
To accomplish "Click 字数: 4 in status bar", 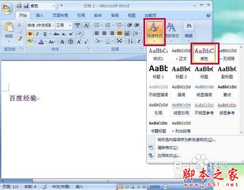I will [30, 187].
